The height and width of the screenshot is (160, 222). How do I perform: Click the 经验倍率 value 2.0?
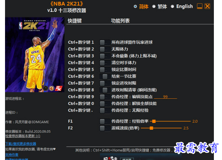pyautogui.click(x=195, y=121)
